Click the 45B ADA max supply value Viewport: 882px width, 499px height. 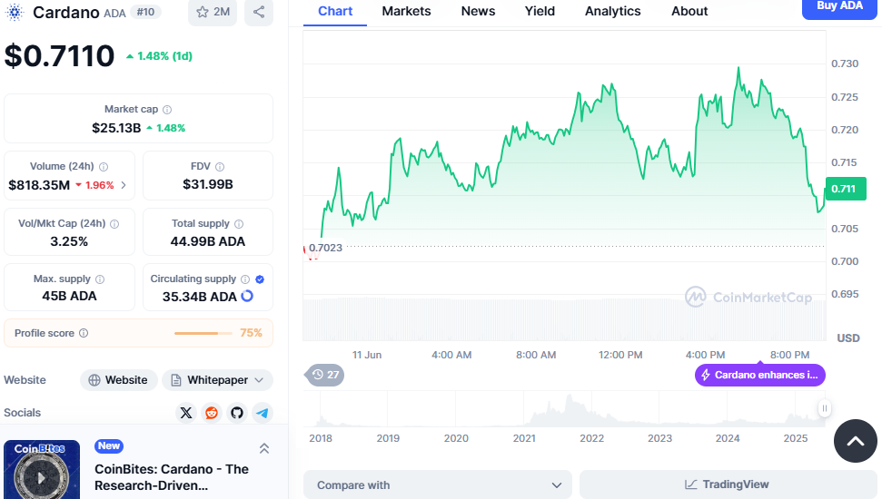(x=69, y=296)
